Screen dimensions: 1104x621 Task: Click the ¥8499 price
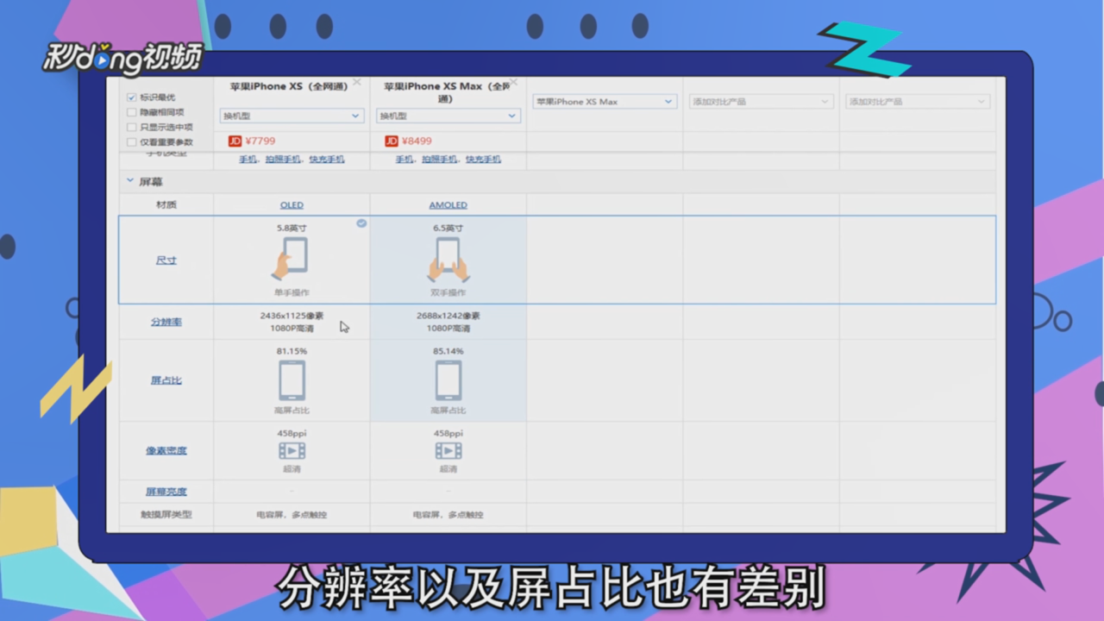click(x=417, y=141)
